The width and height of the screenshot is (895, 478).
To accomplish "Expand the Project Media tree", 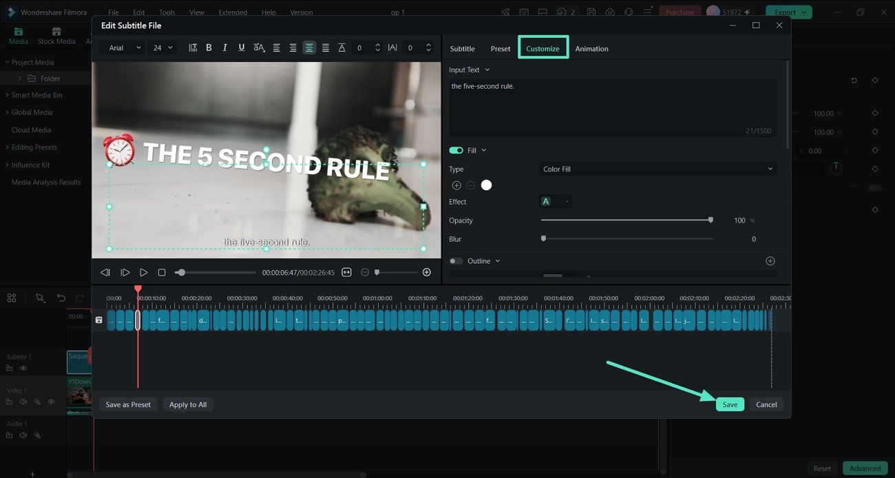I will 7,62.
